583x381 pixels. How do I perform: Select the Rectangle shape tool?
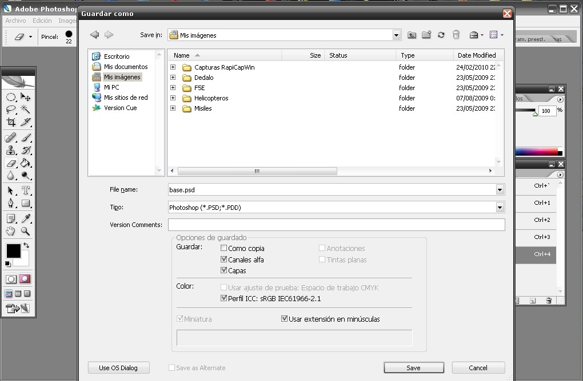click(25, 203)
